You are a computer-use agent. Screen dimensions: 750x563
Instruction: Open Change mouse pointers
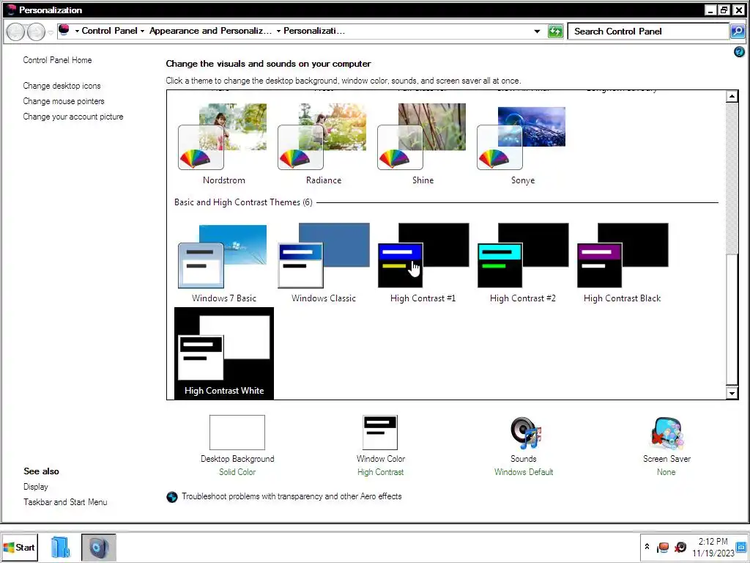(64, 101)
